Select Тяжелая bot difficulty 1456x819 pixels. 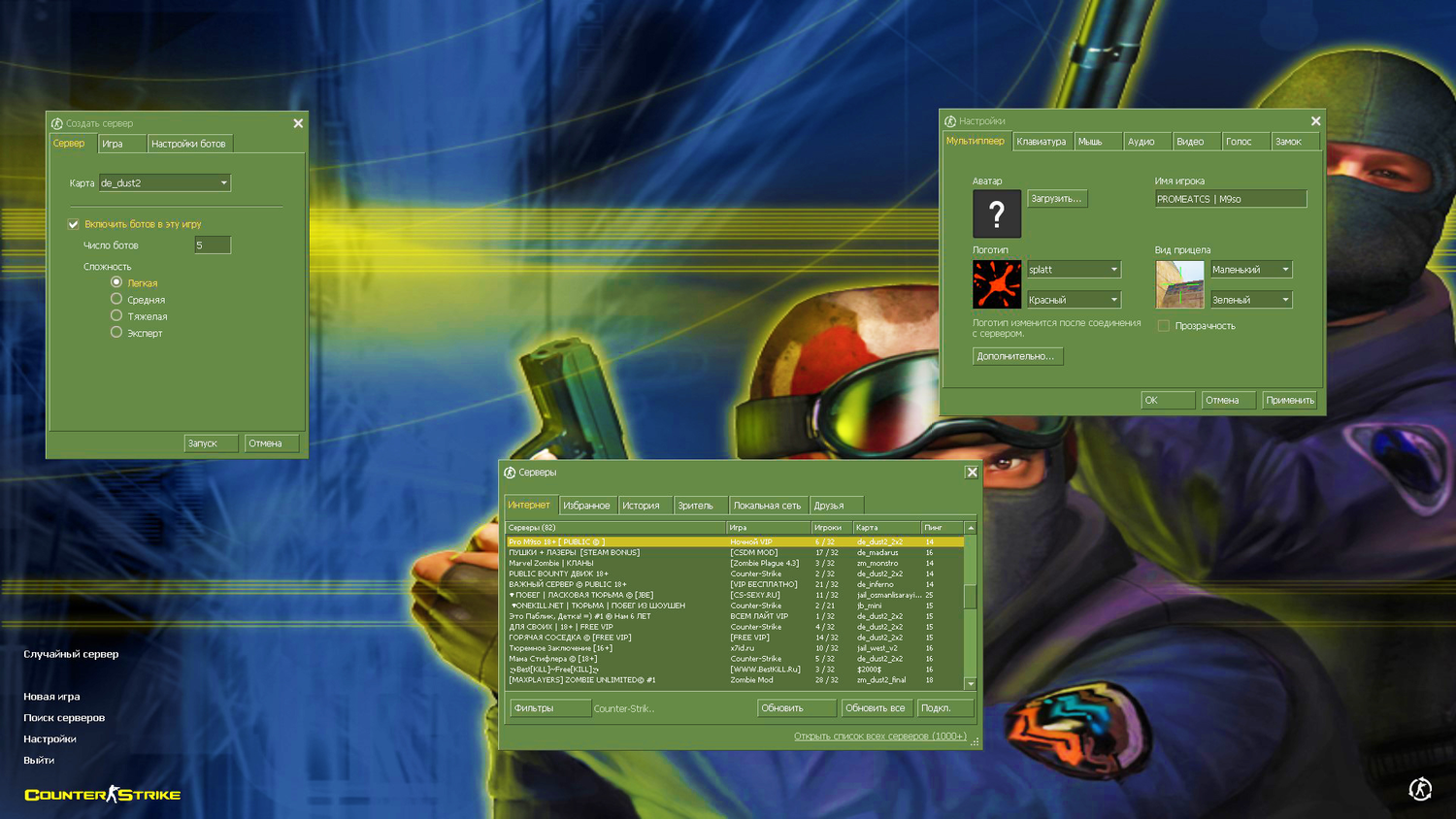[116, 315]
